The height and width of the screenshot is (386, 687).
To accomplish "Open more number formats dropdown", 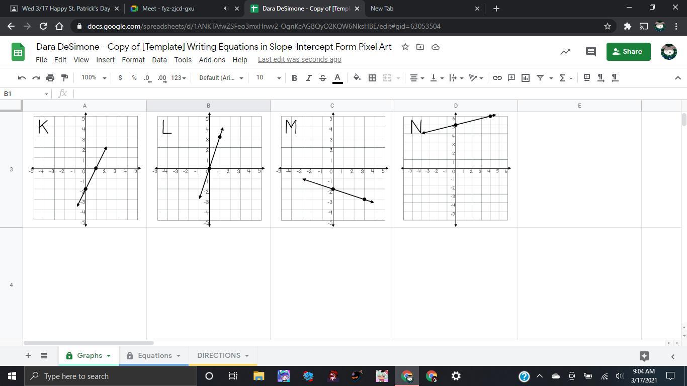I will [179, 78].
